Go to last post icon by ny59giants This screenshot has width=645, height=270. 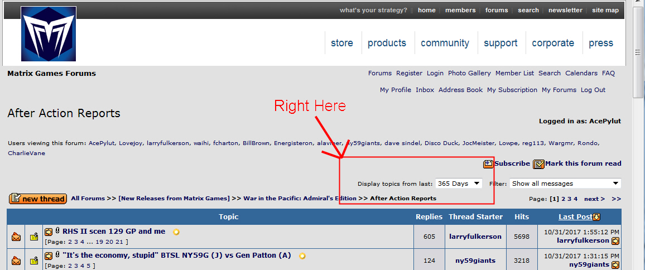coord(615,264)
